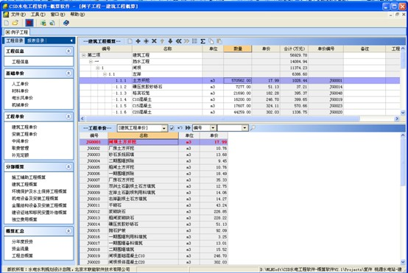Open the 帮助 menu
Image resolution: width=408 pixels, height=273 pixels.
77,14
